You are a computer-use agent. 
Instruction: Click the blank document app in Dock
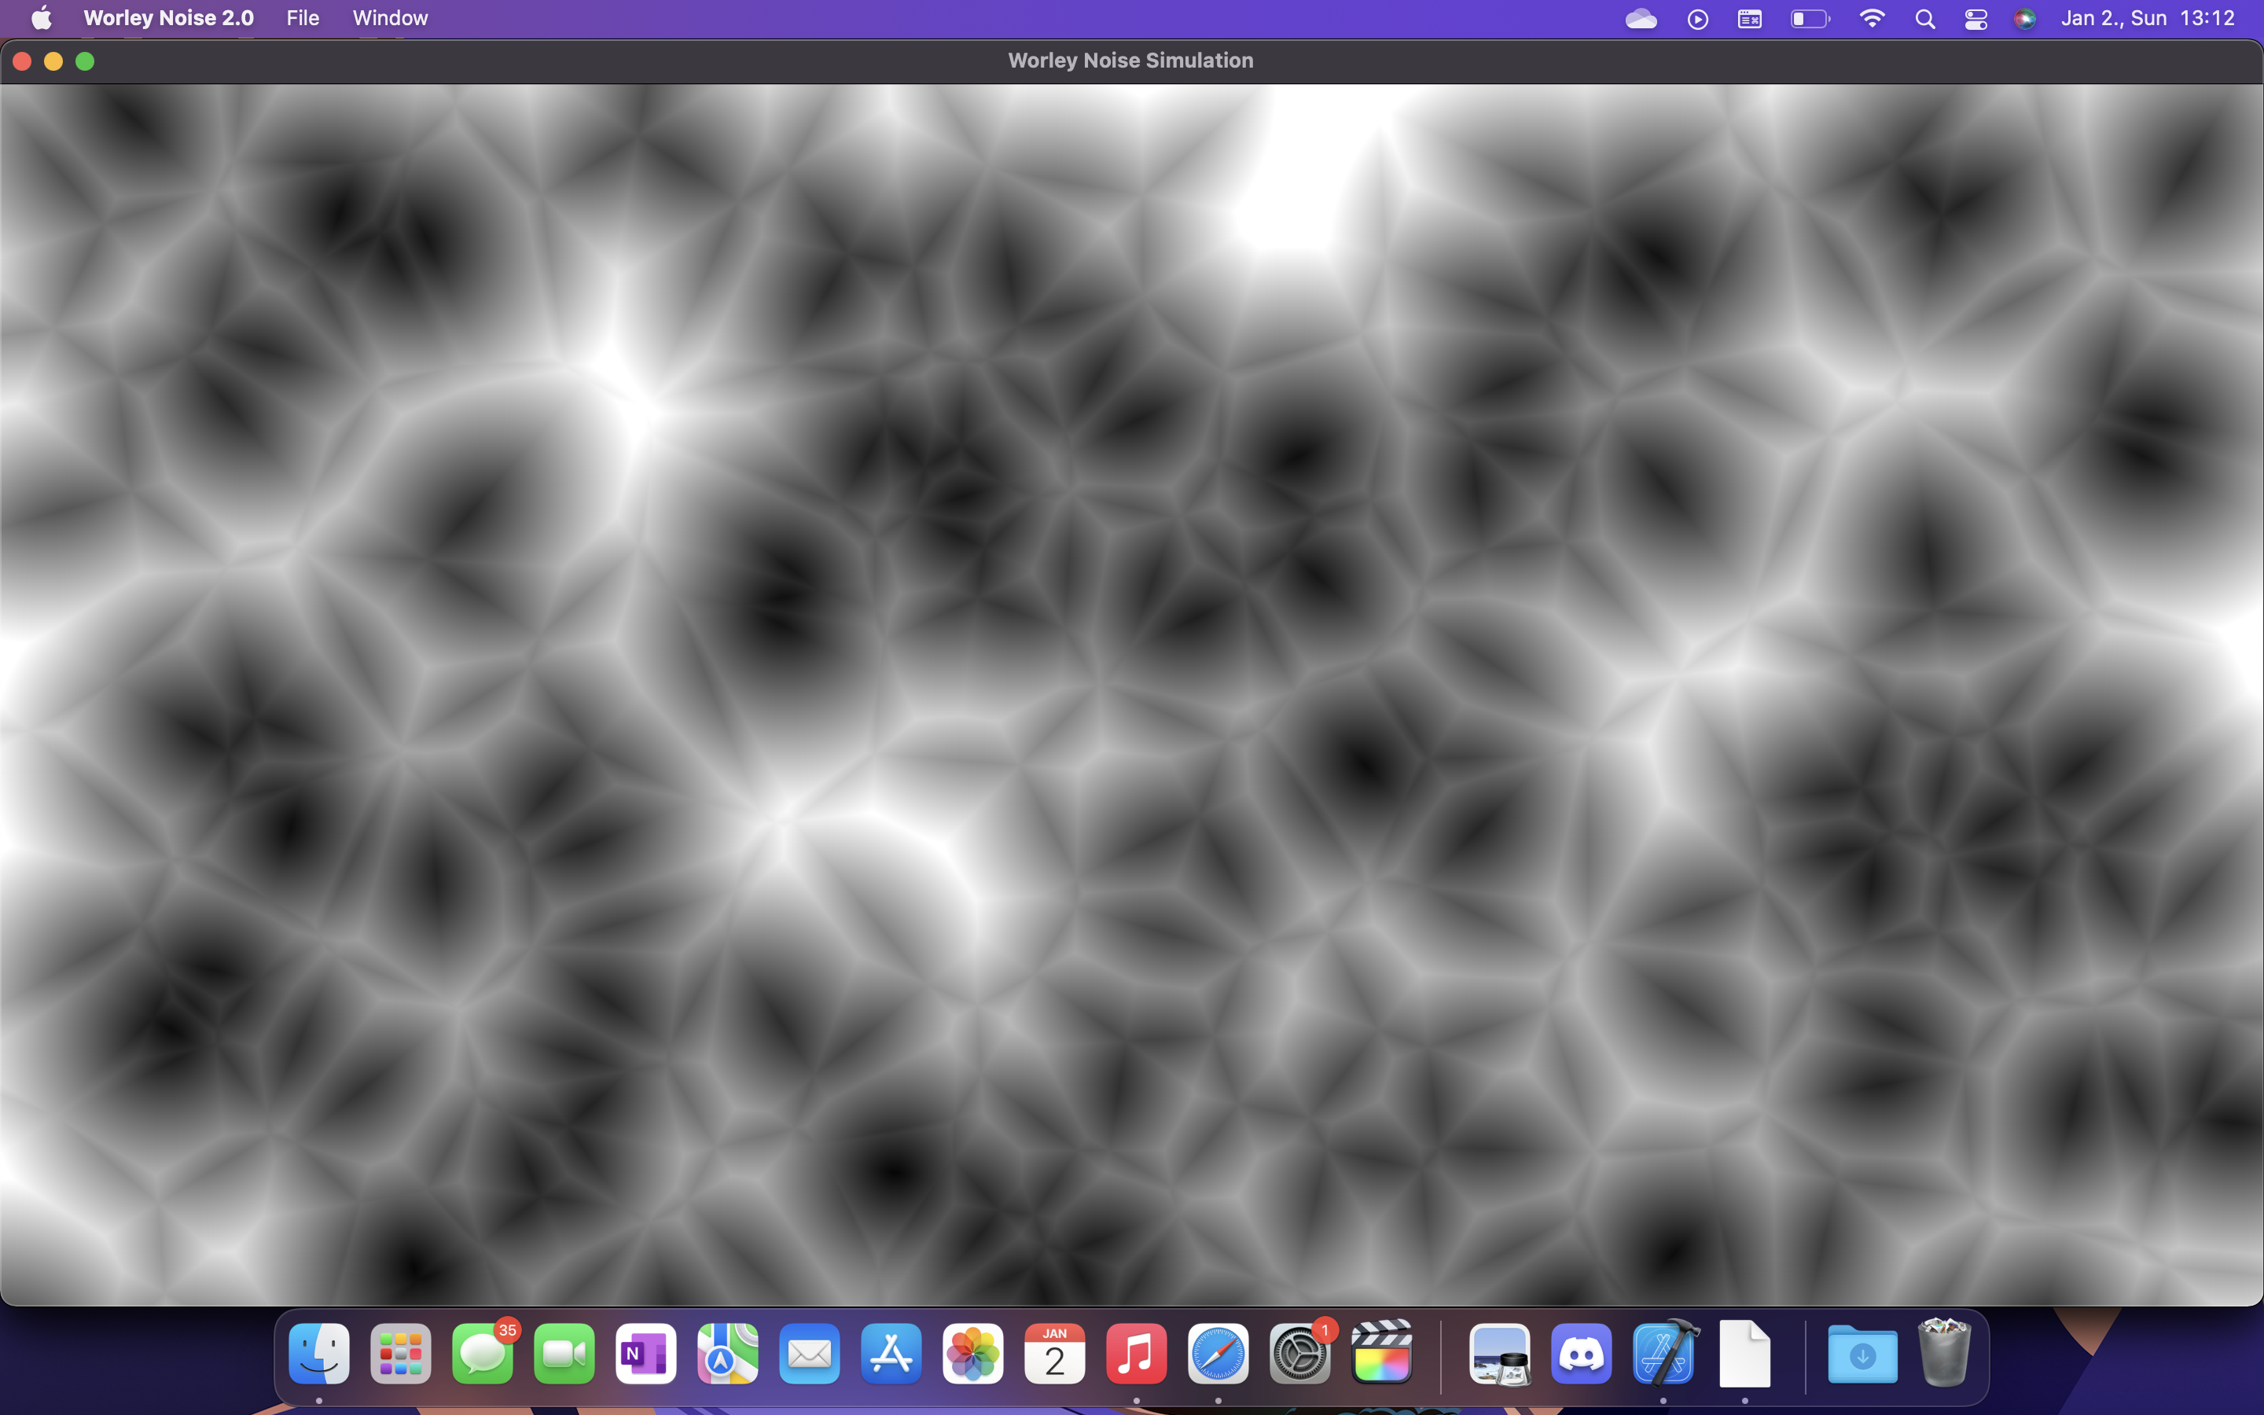pyautogui.click(x=1745, y=1353)
